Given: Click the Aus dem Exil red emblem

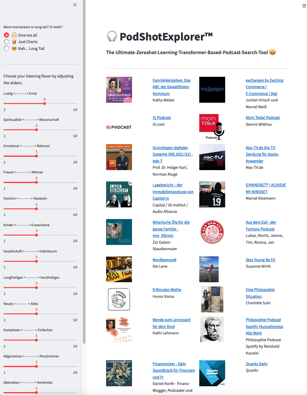Looking at the screenshot, I should click(212, 232).
